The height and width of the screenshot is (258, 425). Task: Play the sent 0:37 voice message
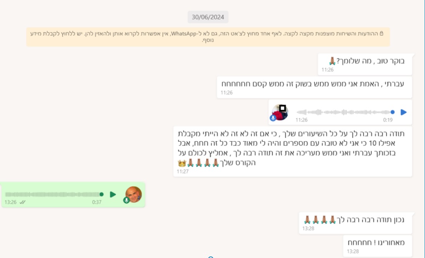[113, 194]
